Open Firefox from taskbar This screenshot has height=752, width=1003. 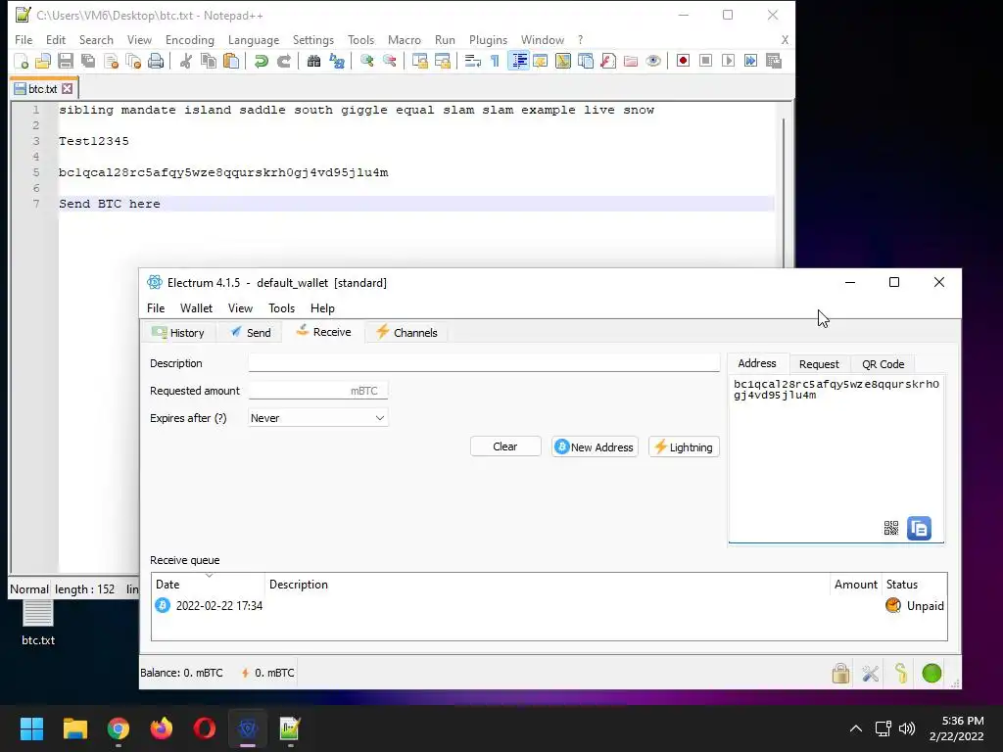tap(162, 728)
